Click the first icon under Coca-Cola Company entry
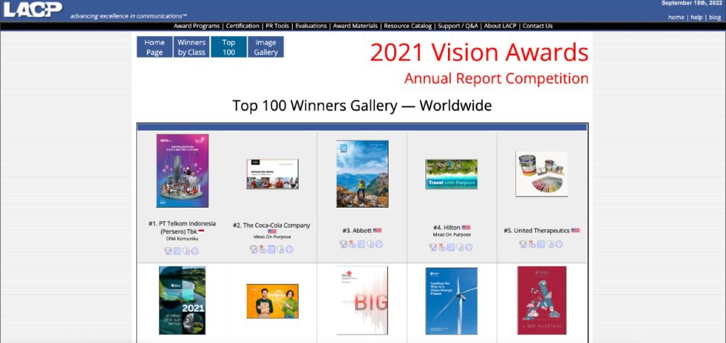This screenshot has width=726, height=343. pos(253,249)
